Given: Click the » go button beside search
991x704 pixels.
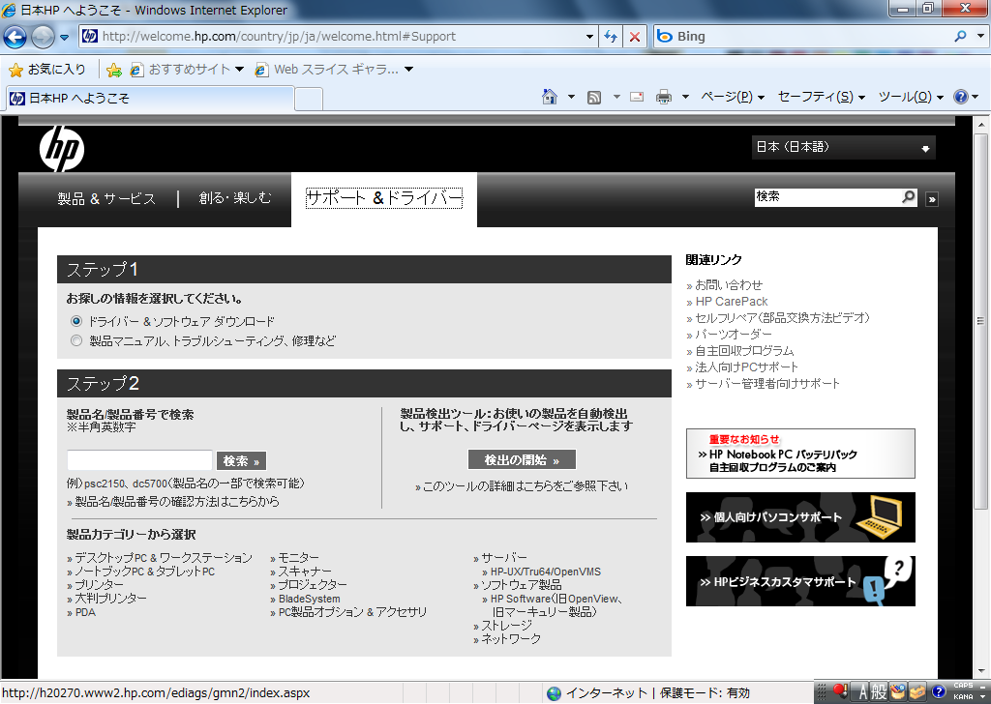Looking at the screenshot, I should 932,199.
